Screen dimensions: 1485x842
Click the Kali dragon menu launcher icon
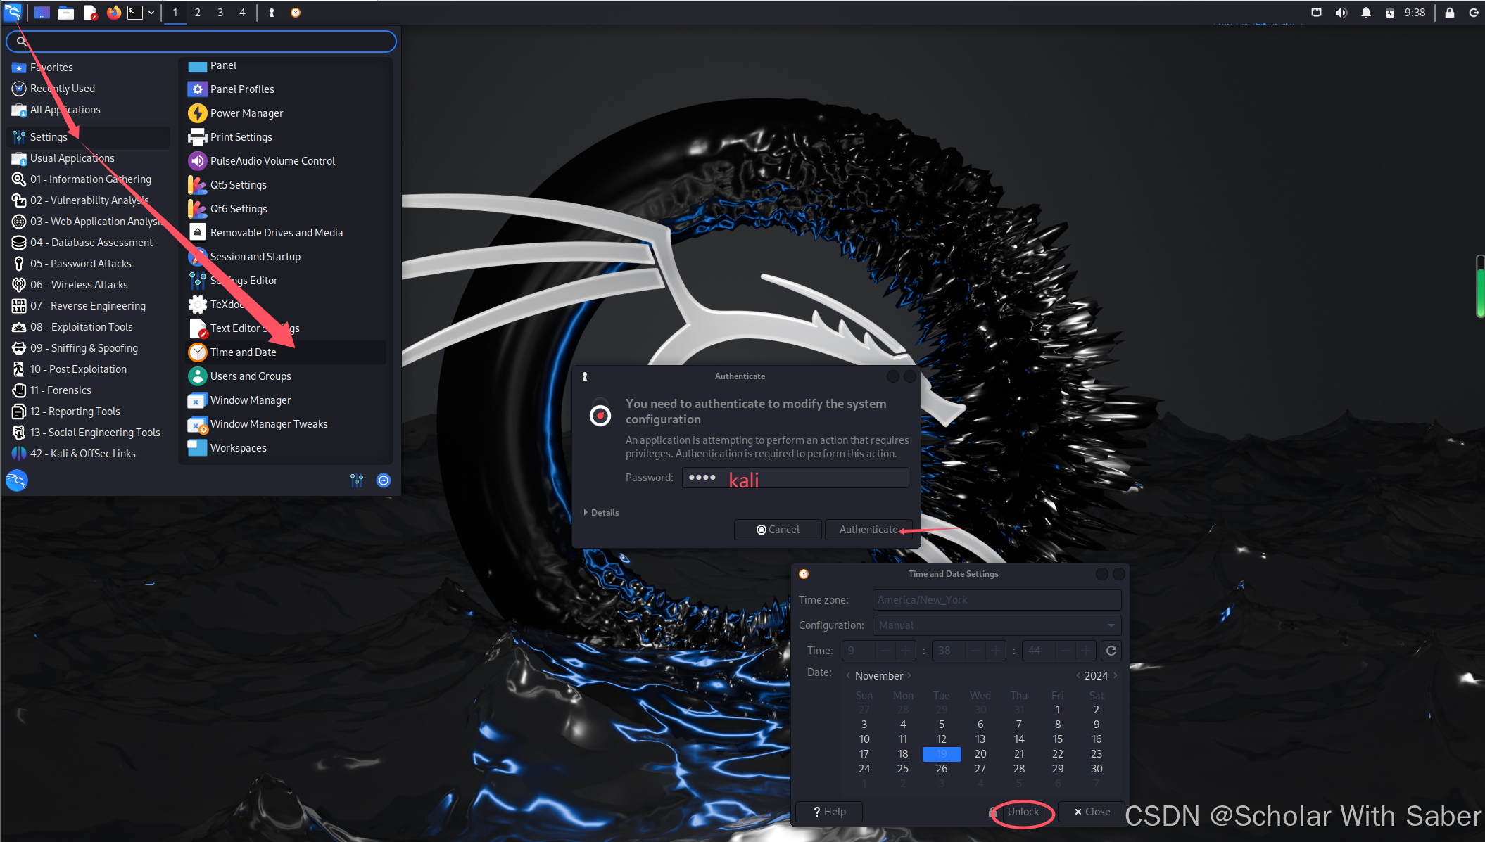(13, 12)
